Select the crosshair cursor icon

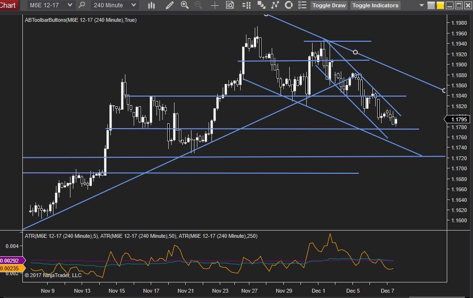tap(215, 5)
